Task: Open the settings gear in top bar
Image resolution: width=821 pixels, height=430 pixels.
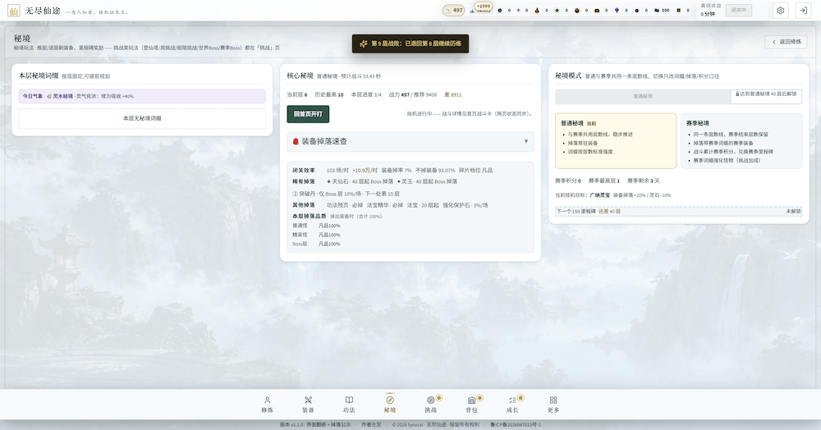Action: [x=780, y=11]
